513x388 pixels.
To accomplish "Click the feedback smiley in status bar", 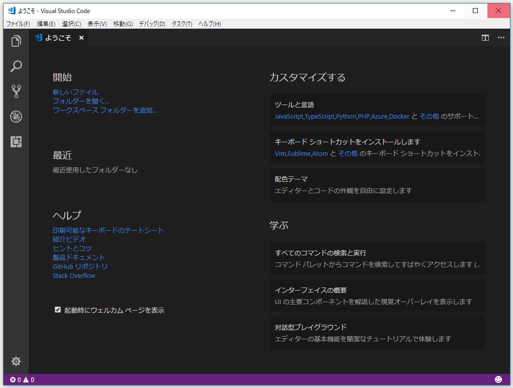I will (x=498, y=379).
